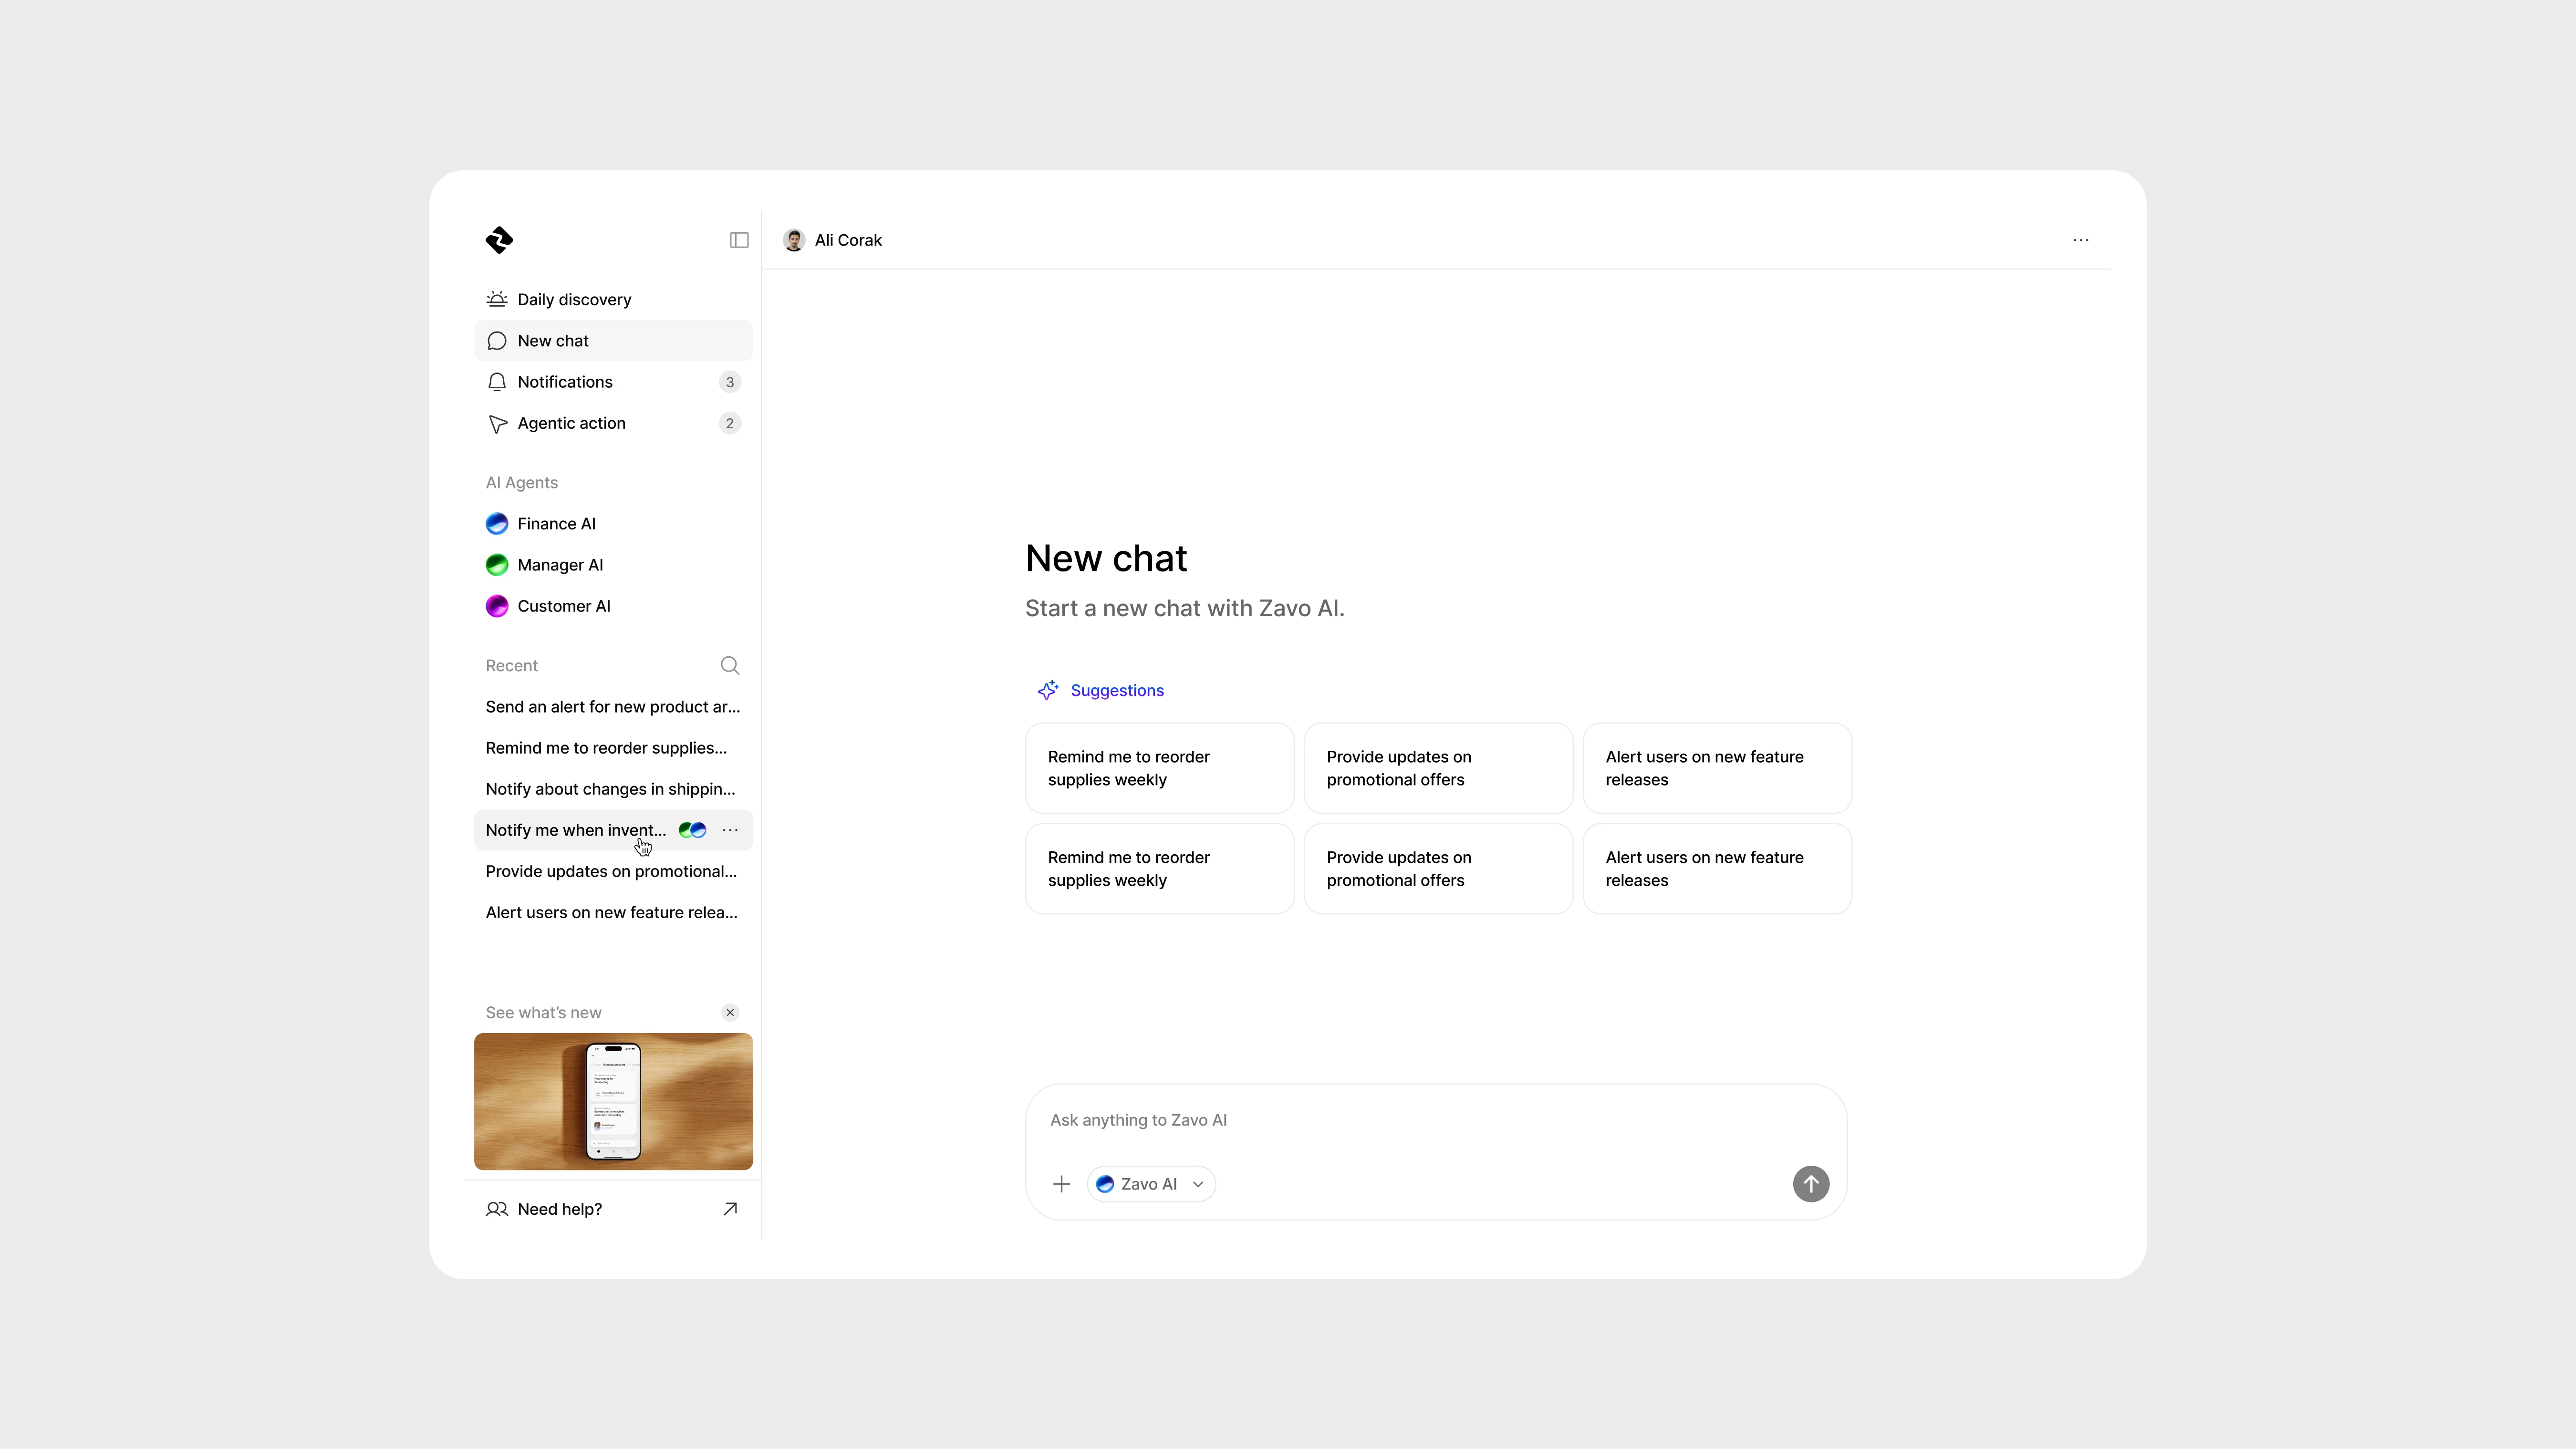Search recent chats with magnifier icon
Image resolution: width=2576 pixels, height=1449 pixels.
[730, 666]
